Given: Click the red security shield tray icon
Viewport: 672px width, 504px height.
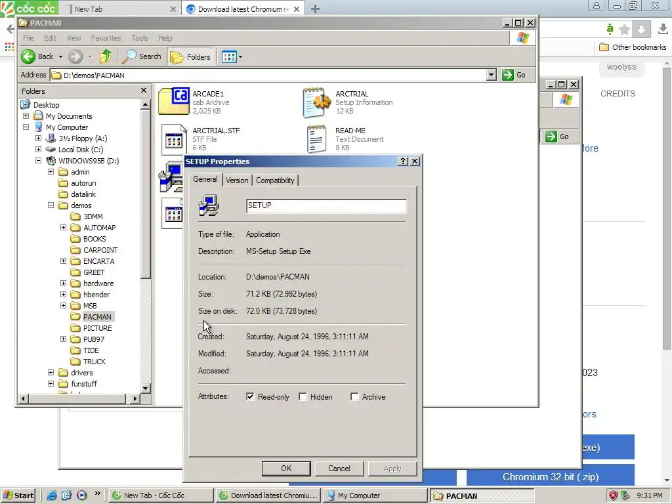Looking at the screenshot, I should tap(614, 495).
